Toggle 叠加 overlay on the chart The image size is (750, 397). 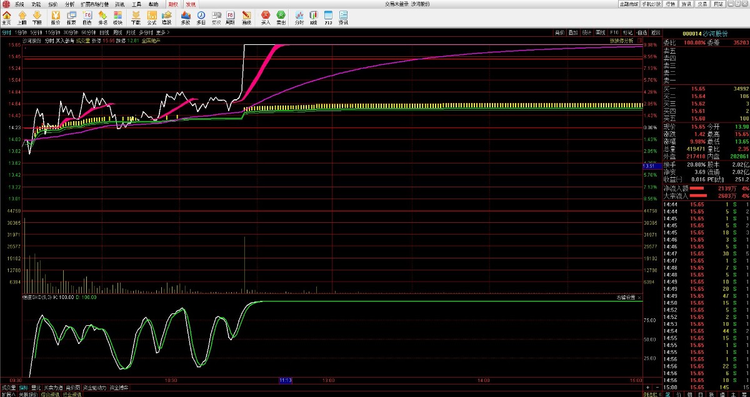[573, 32]
